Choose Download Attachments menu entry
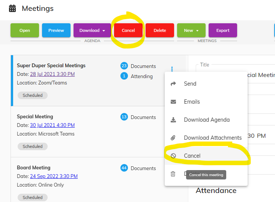Image resolution: width=275 pixels, height=202 pixels. coord(213,138)
